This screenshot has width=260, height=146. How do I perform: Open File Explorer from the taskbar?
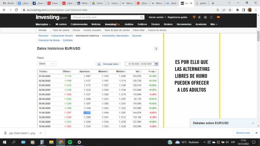[51, 142]
